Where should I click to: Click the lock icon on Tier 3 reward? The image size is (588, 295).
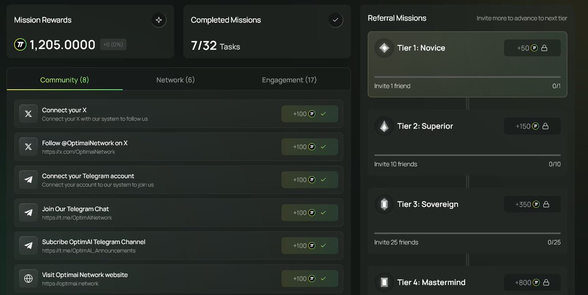tap(545, 204)
